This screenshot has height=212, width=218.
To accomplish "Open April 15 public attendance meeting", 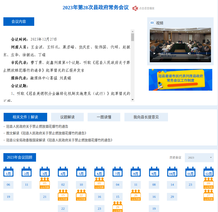I will click(63, 195).
